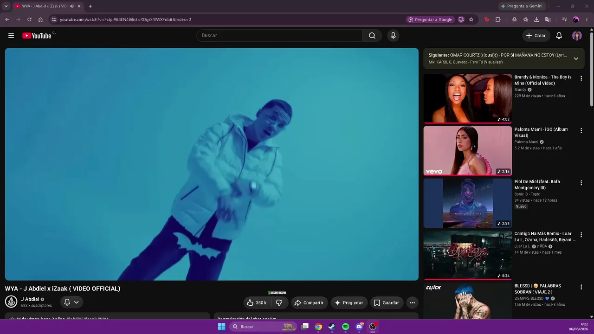Screen dimensions: 594x334
Task: Open the browser downloads icon
Action: coord(536,19)
